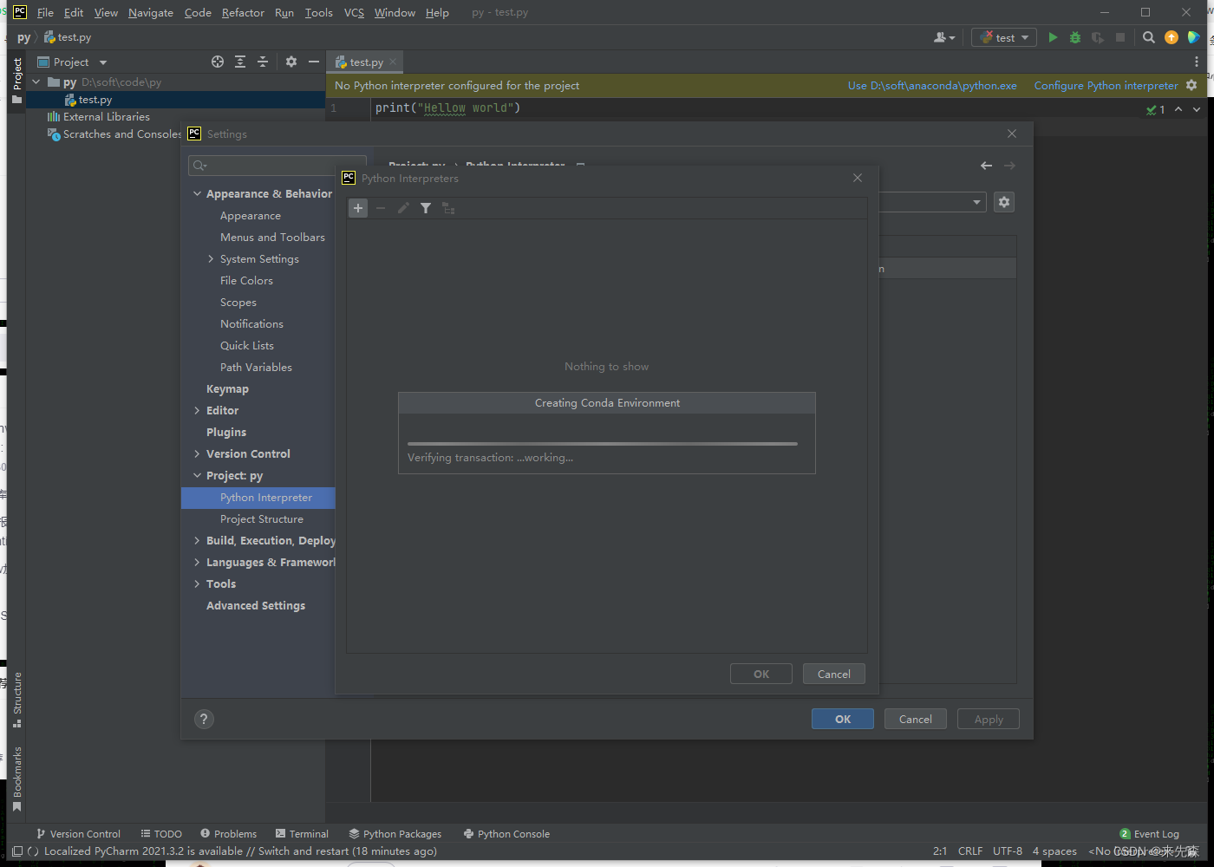Open the vertical Structure tool window
The image size is (1214, 867).
click(x=17, y=699)
